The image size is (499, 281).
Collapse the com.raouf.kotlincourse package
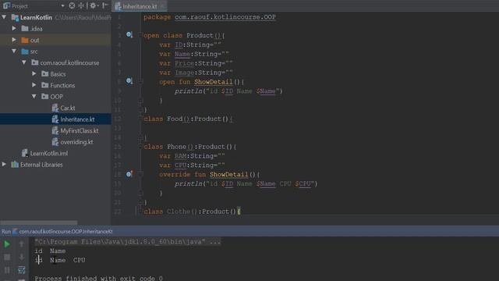pyautogui.click(x=24, y=62)
